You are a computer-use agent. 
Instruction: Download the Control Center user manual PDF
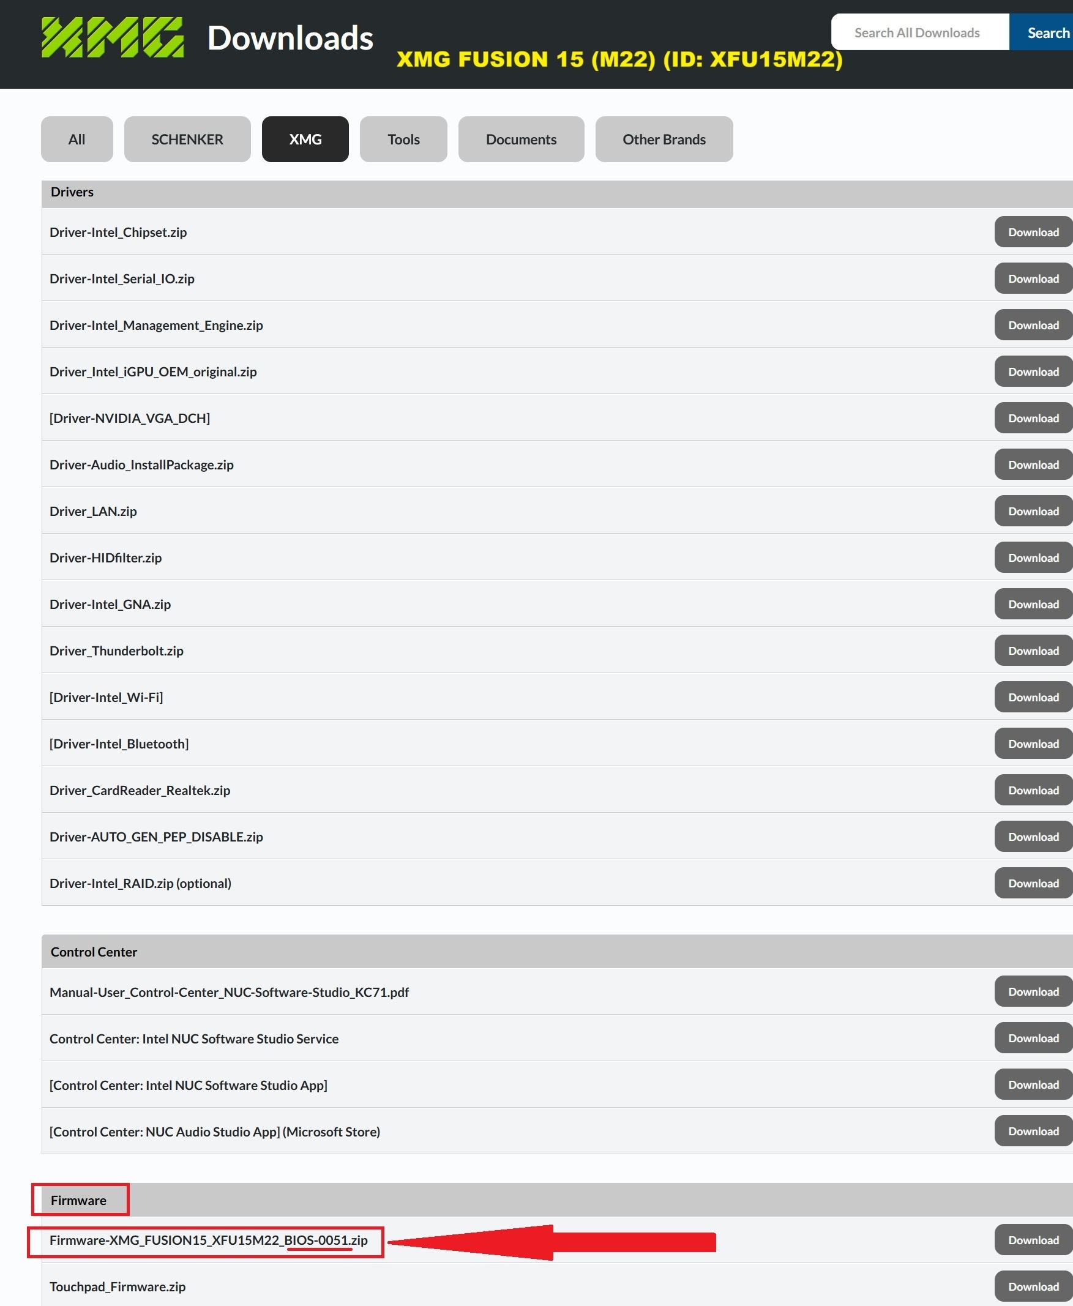pos(1033,991)
